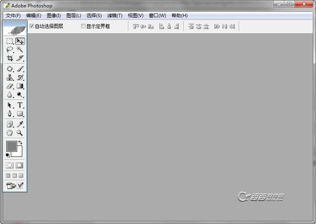
Task: Select the Zoom magnifier tool
Action: click(x=20, y=133)
